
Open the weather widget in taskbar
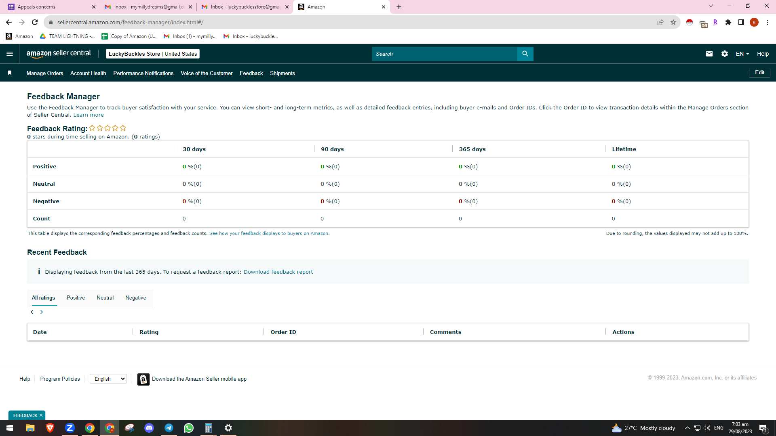point(643,428)
